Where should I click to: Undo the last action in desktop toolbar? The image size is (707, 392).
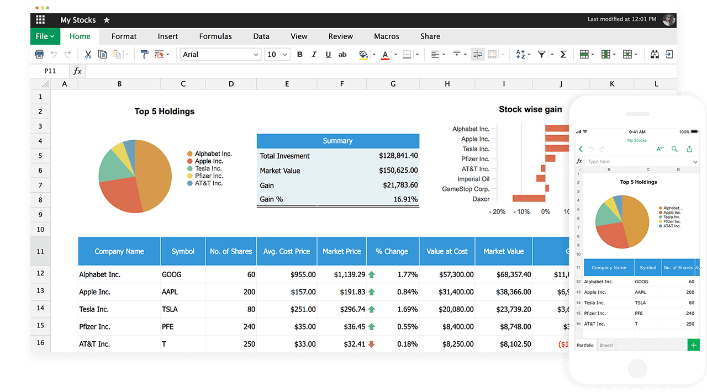(54, 54)
